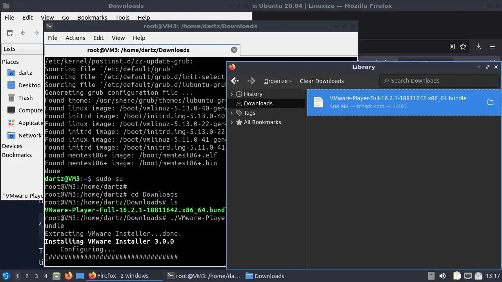
Task: Open Firefox reader view icon
Action: click(x=452, y=47)
